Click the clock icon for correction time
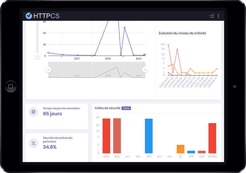246x173 pixels. (33, 112)
